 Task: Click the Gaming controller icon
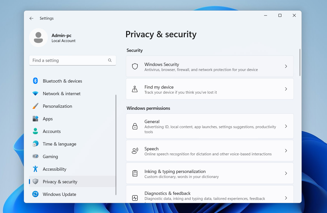click(35, 156)
